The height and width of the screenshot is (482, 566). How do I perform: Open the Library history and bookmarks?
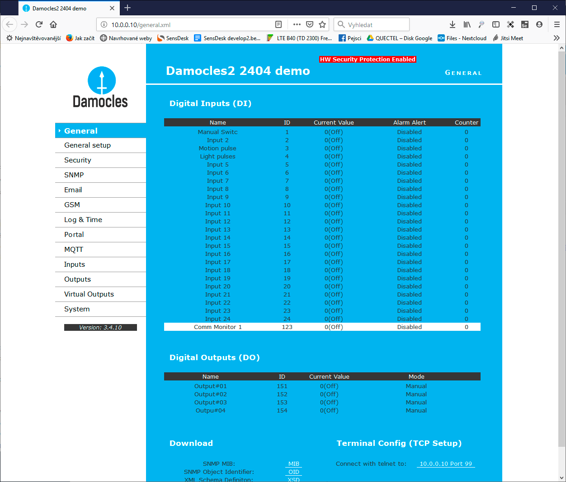(x=467, y=24)
